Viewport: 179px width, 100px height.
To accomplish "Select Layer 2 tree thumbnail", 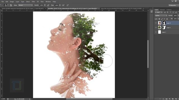I will pos(159,27).
